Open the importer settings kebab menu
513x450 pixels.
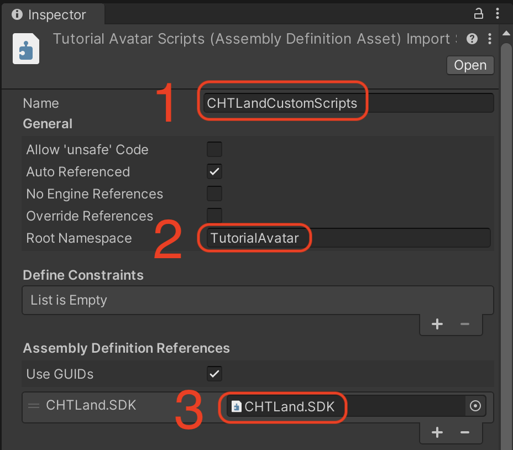pyautogui.click(x=490, y=39)
